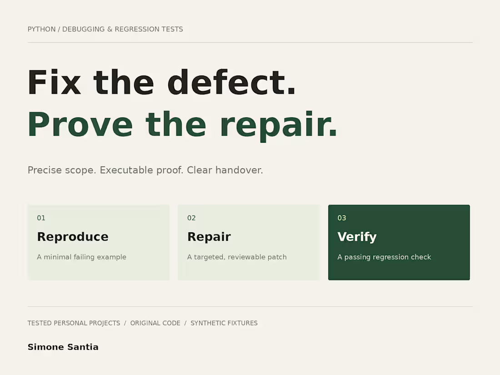The width and height of the screenshot is (500, 375).
Task: Click step number '01'
Action: pos(41,218)
